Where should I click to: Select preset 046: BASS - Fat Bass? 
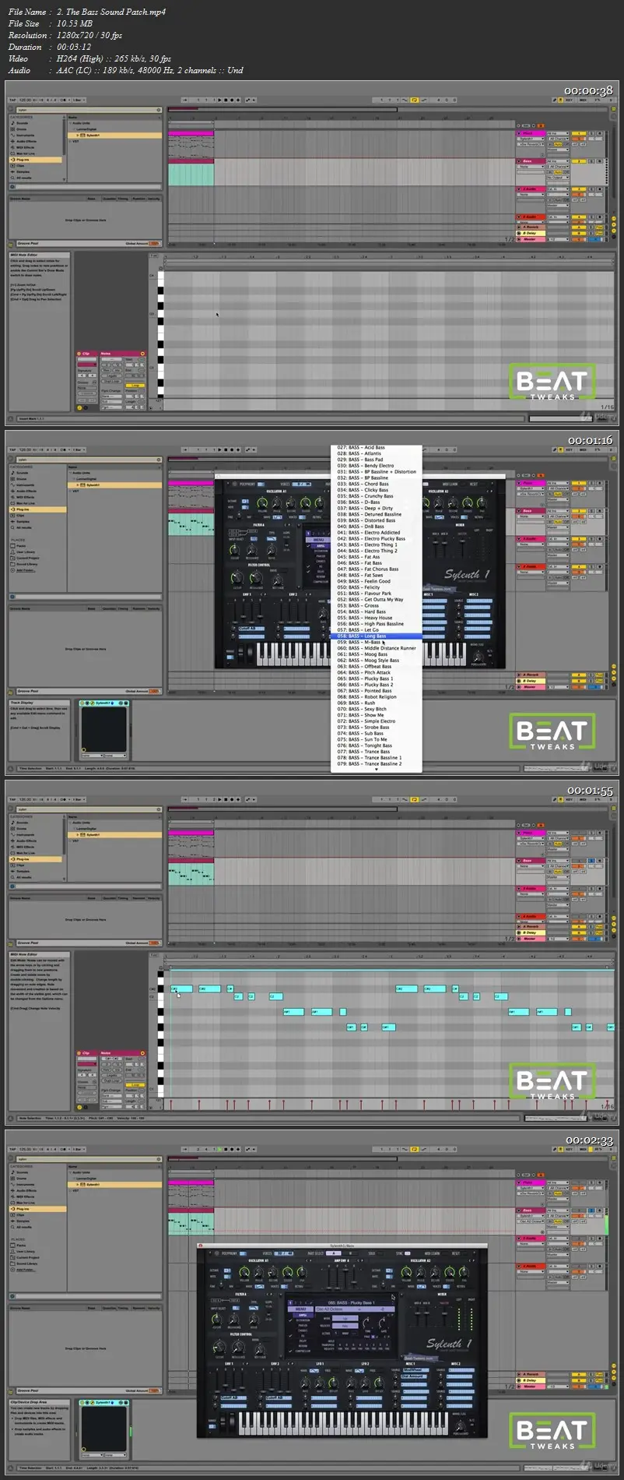tap(377, 563)
